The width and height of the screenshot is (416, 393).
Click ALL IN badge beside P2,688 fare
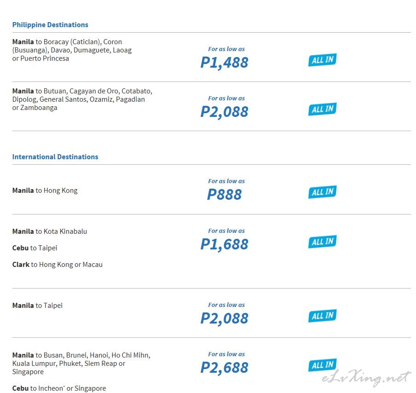click(322, 365)
